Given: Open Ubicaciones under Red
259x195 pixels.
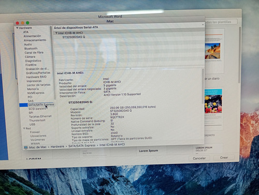Looking at the screenshot, I should pyautogui.click(x=38, y=136).
